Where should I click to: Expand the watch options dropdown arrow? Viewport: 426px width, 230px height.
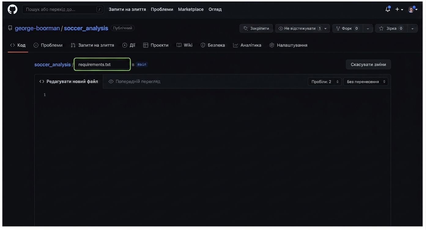pyautogui.click(x=326, y=28)
